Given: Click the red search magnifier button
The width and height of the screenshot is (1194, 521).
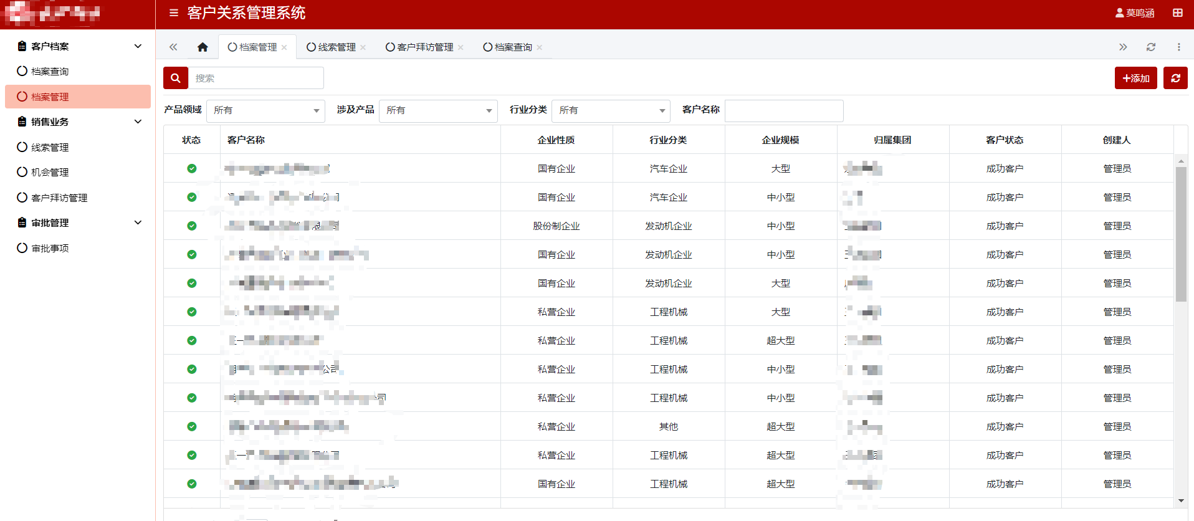Looking at the screenshot, I should [x=176, y=78].
